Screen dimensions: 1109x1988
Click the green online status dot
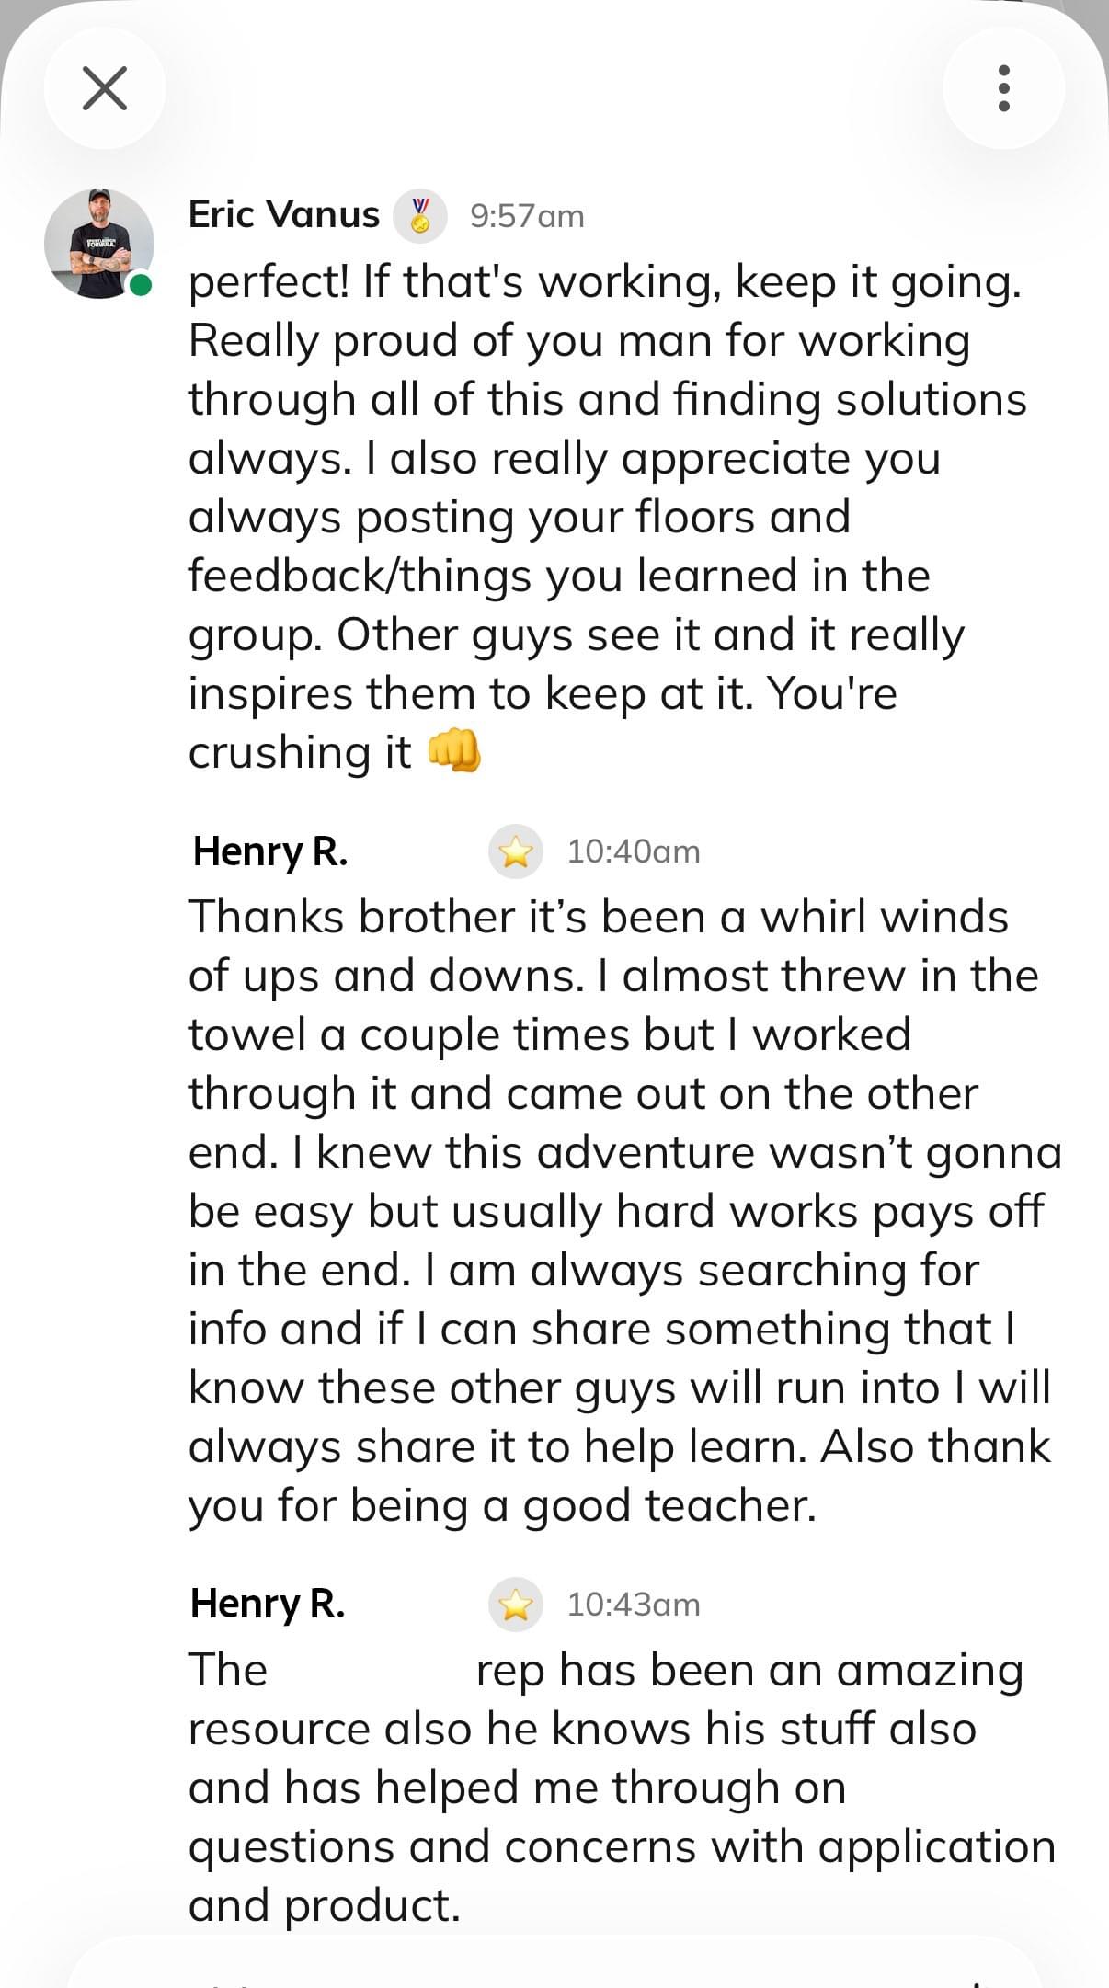click(x=141, y=285)
